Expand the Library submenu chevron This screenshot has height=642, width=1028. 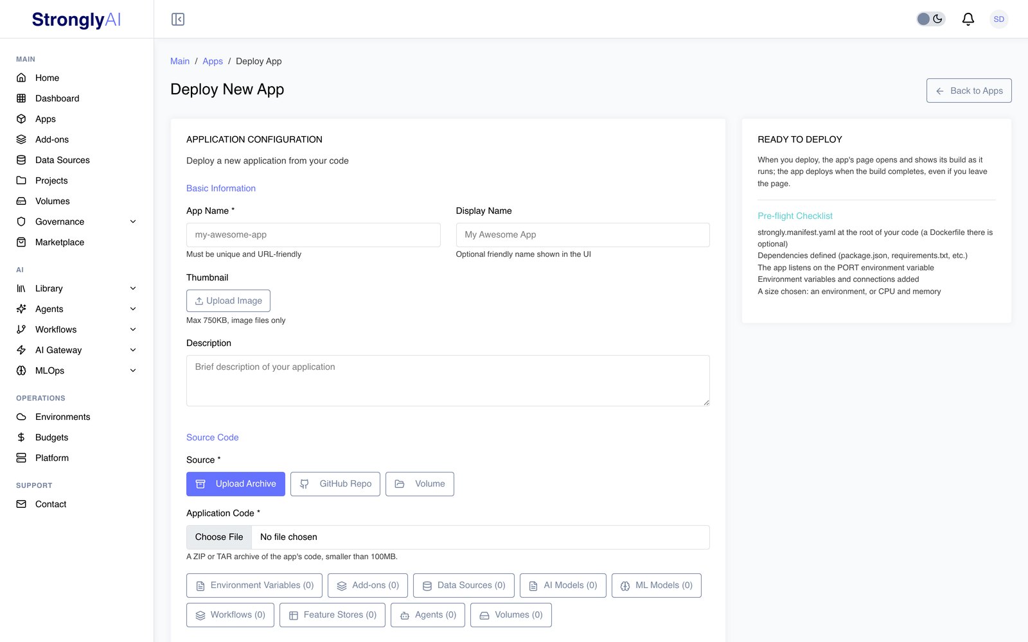[x=133, y=288]
